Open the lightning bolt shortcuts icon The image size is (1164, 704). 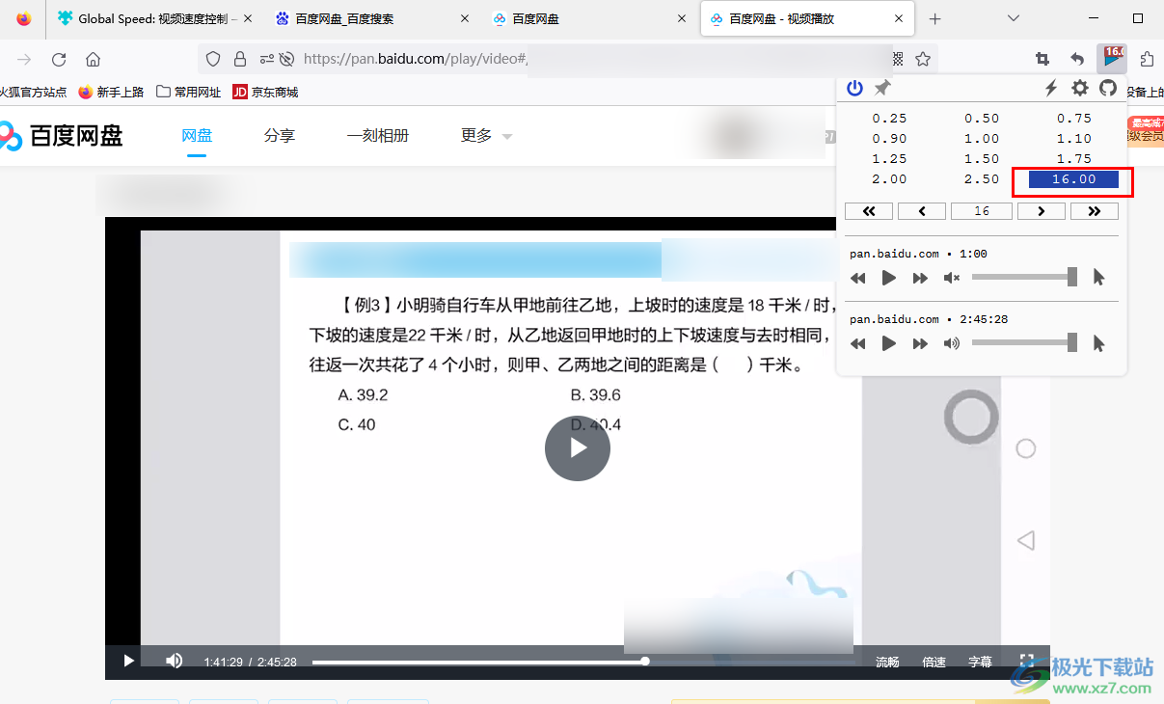click(x=1051, y=89)
